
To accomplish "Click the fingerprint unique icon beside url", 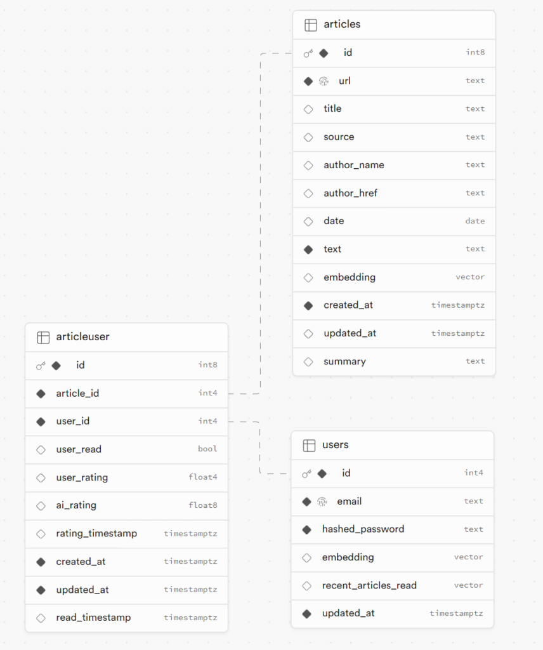I will [x=324, y=81].
